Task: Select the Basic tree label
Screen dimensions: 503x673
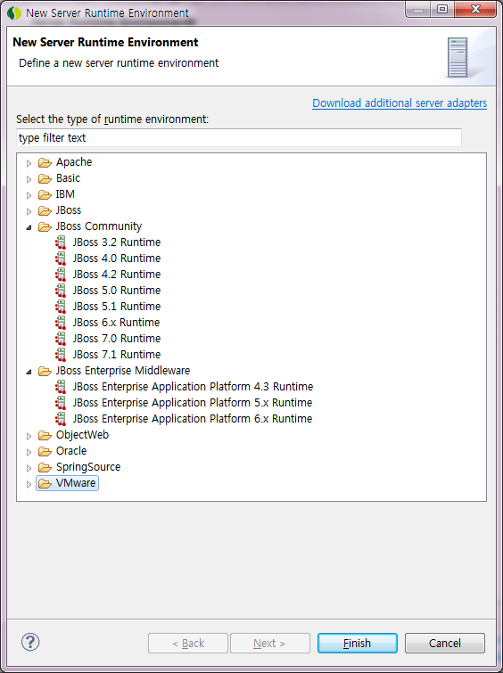Action: tap(68, 178)
